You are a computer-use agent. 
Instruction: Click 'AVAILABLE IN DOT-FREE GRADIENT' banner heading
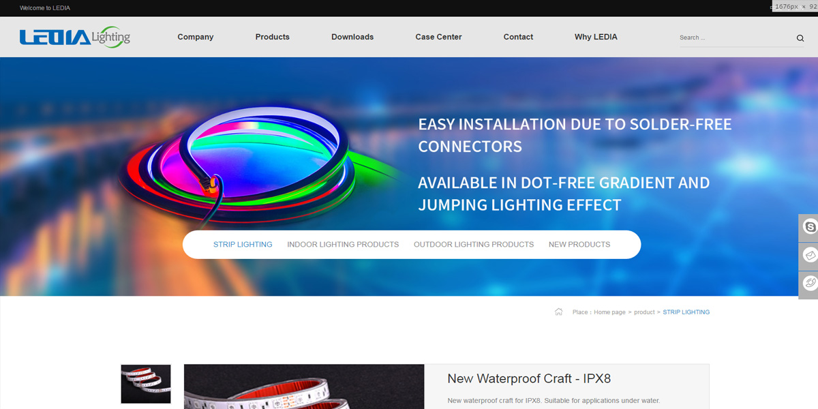point(564,194)
